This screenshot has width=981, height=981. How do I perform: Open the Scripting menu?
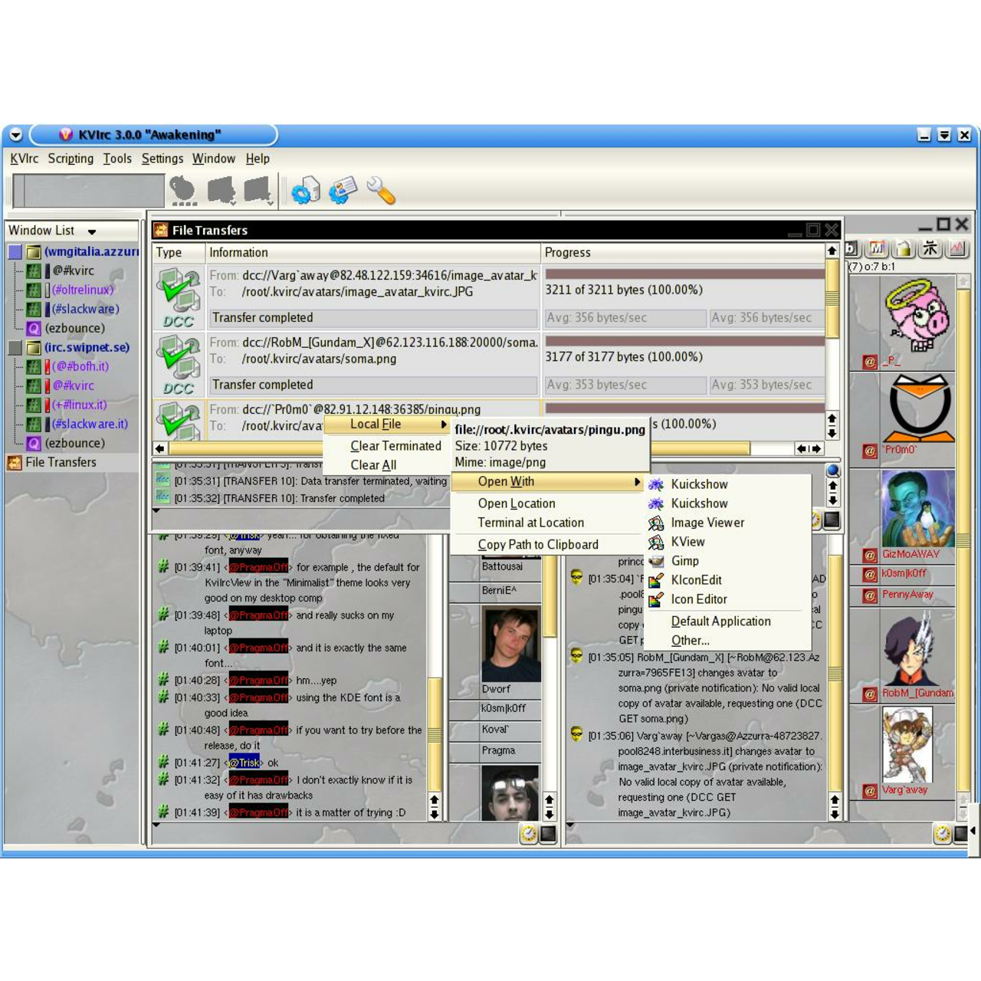71,159
